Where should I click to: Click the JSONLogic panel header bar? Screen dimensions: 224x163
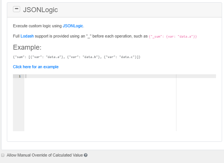[x=114, y=10]
